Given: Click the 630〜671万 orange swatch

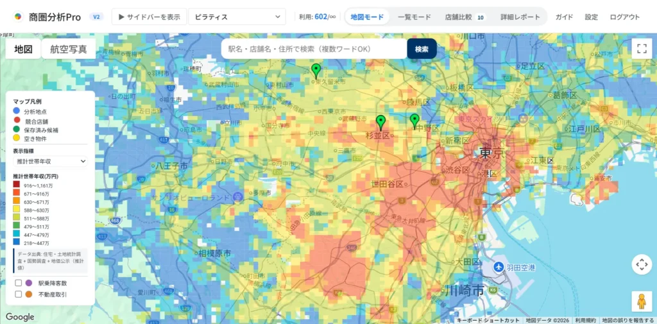Looking at the screenshot, I should click(x=17, y=201).
